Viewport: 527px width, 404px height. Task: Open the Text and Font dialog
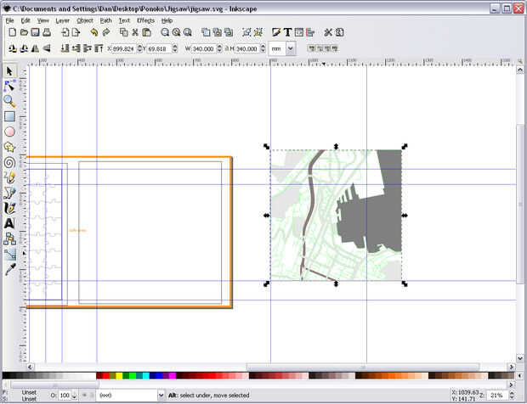(287, 32)
